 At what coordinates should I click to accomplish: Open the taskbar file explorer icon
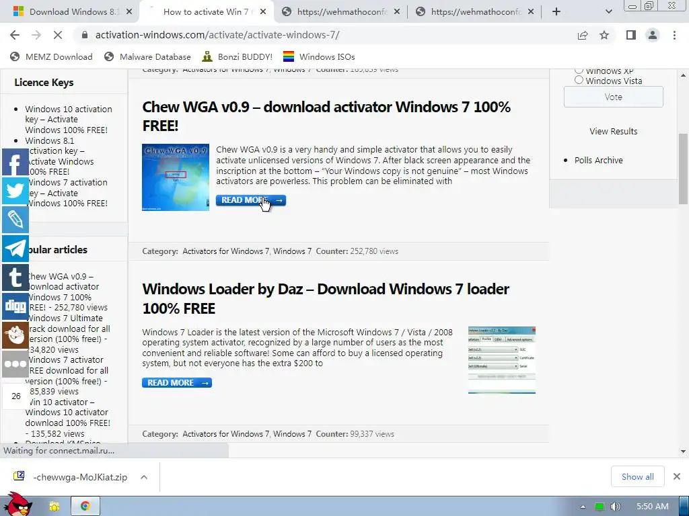pos(55,507)
